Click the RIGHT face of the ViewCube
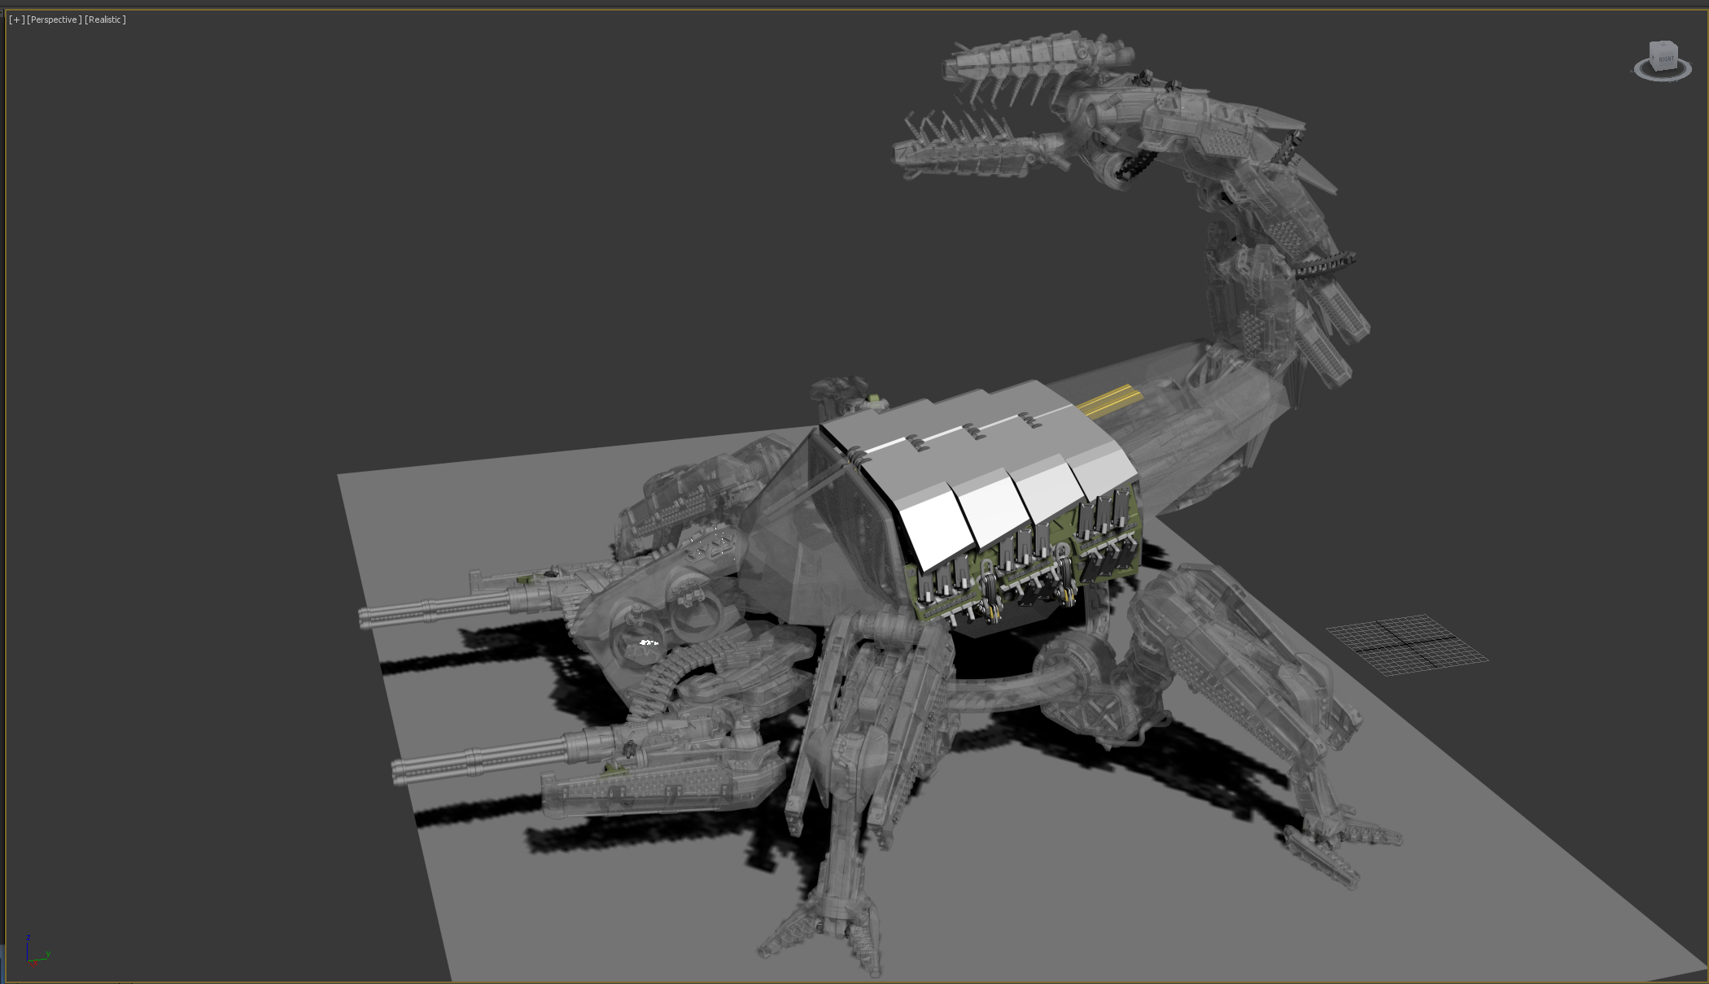1709x984 pixels. 1666,59
